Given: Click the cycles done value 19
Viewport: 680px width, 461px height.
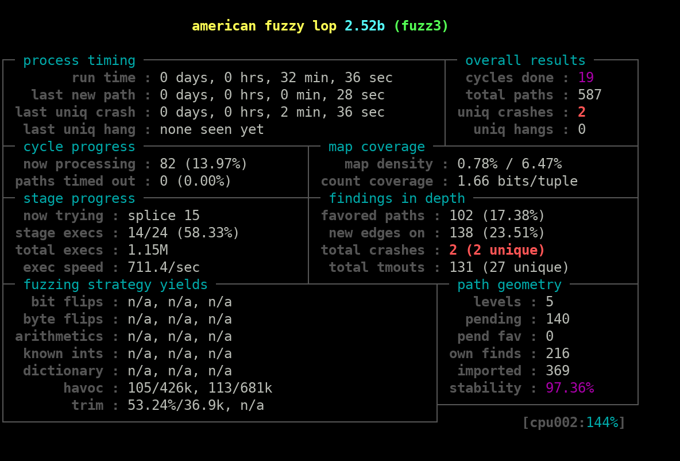Looking at the screenshot, I should [585, 78].
